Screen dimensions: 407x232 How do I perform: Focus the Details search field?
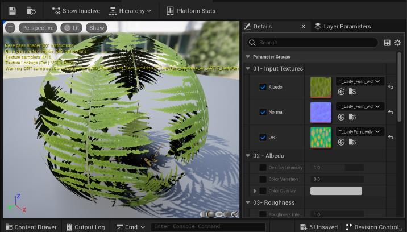pos(312,43)
